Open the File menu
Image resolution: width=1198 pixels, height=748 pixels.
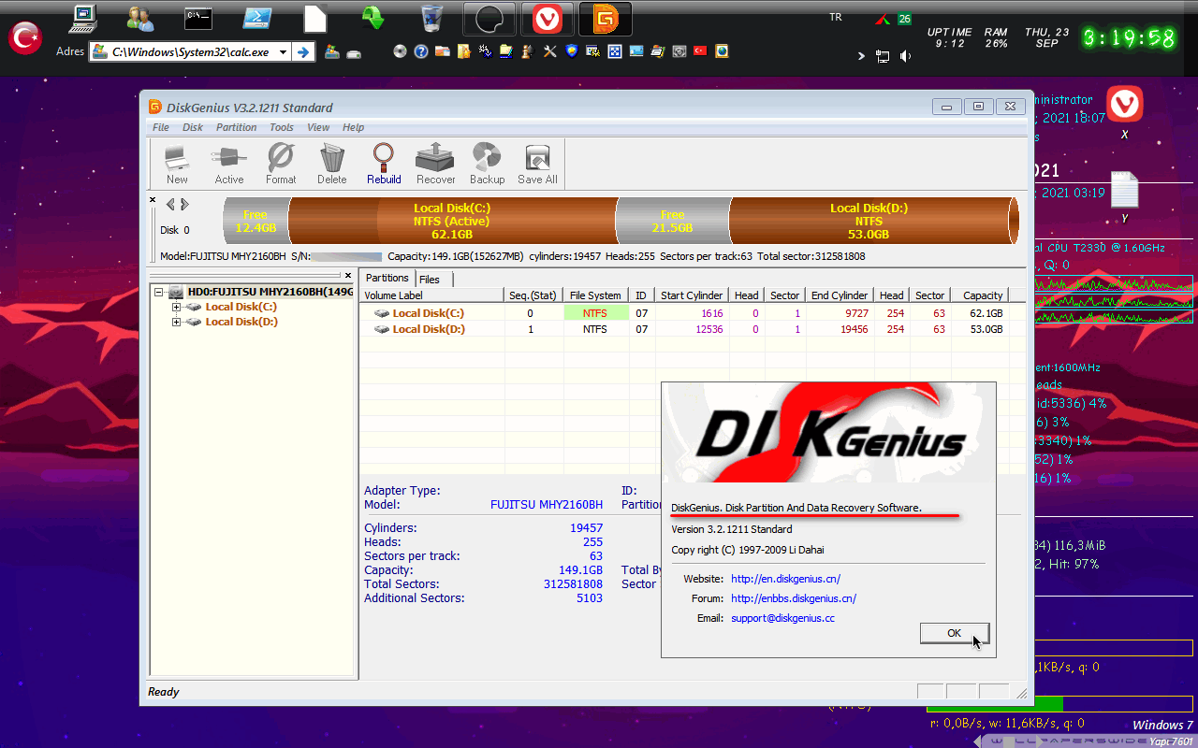pos(161,127)
